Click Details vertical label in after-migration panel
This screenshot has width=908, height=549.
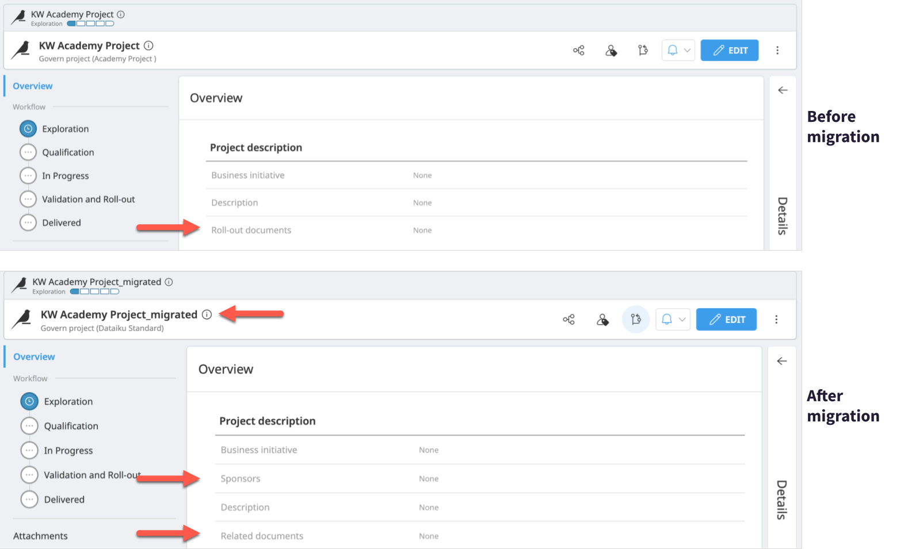781,500
